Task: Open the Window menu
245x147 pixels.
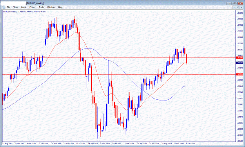Action: 51,7
